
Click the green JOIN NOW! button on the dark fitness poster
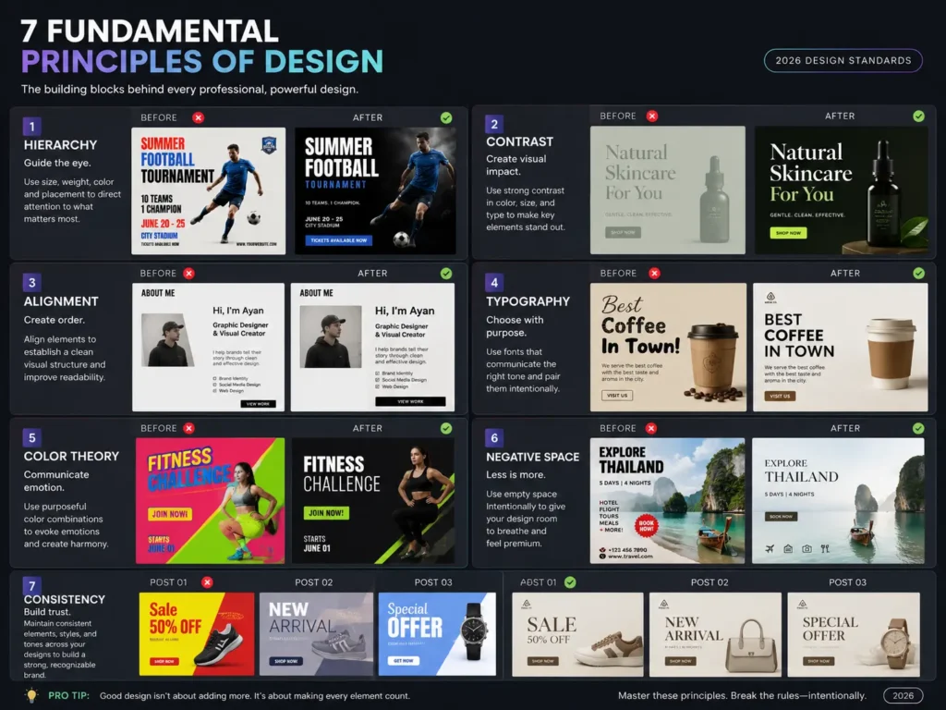(x=326, y=512)
